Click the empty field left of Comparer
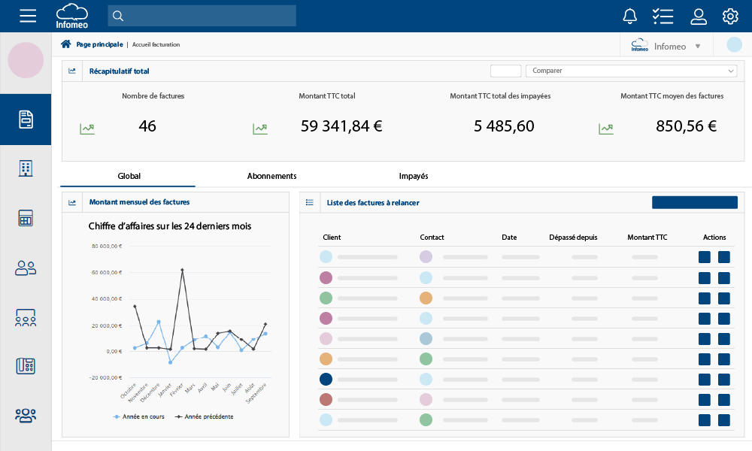Image resolution: width=752 pixels, height=451 pixels. click(505, 71)
